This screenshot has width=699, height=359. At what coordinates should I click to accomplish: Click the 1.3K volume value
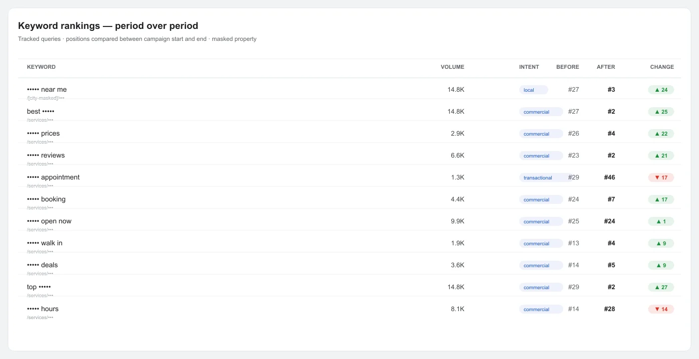[x=457, y=177]
